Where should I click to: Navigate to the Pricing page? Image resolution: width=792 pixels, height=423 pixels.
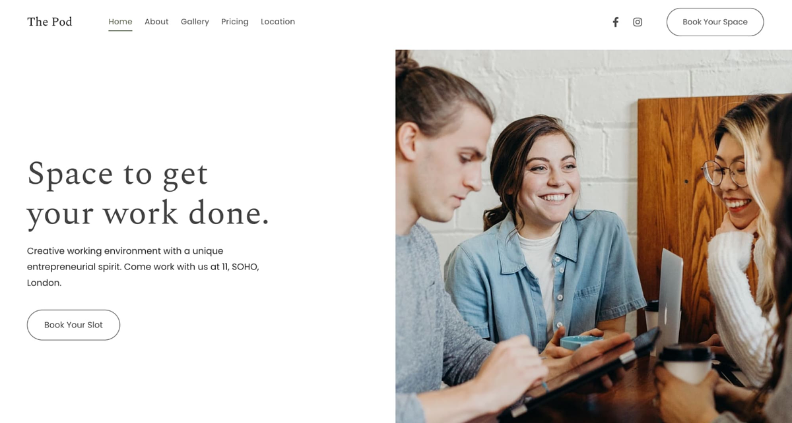235,22
